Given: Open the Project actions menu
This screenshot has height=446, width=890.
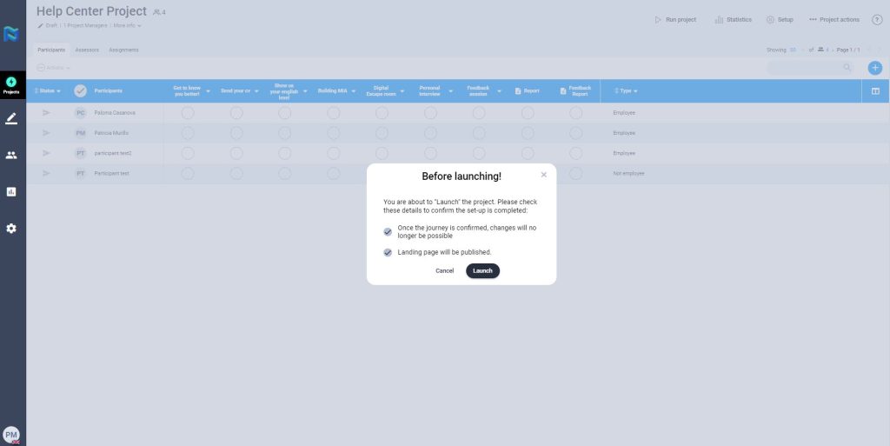Looking at the screenshot, I should point(834,20).
